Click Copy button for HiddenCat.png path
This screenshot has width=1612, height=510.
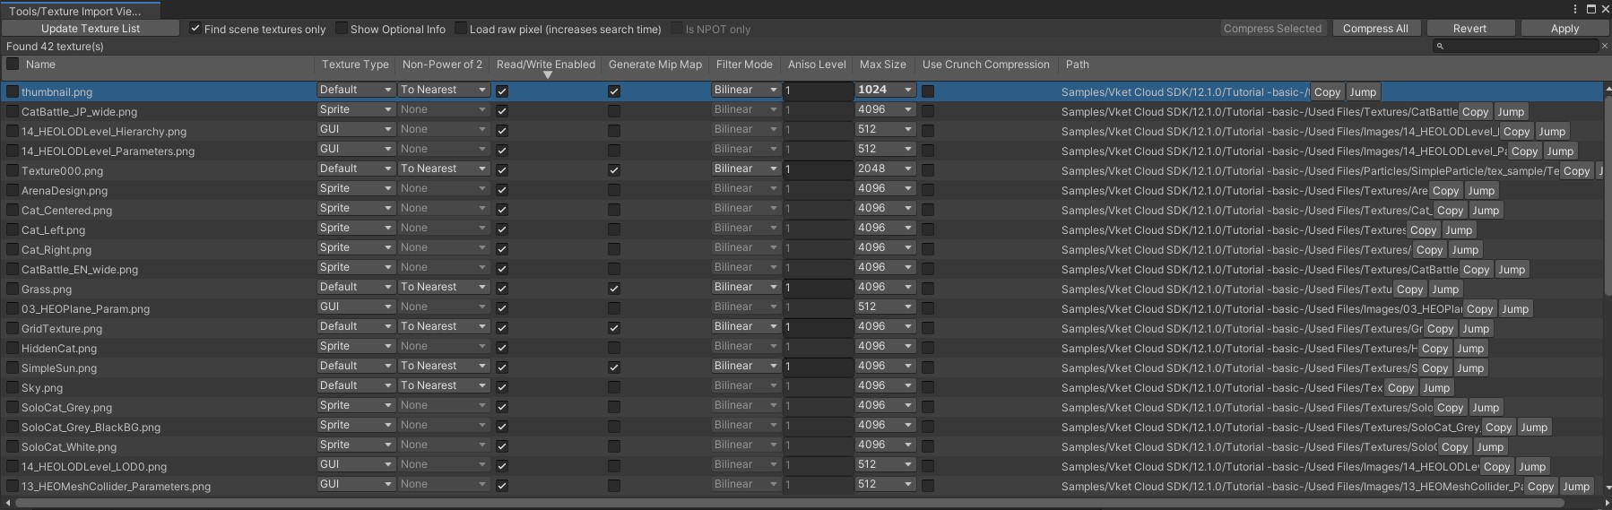1434,349
